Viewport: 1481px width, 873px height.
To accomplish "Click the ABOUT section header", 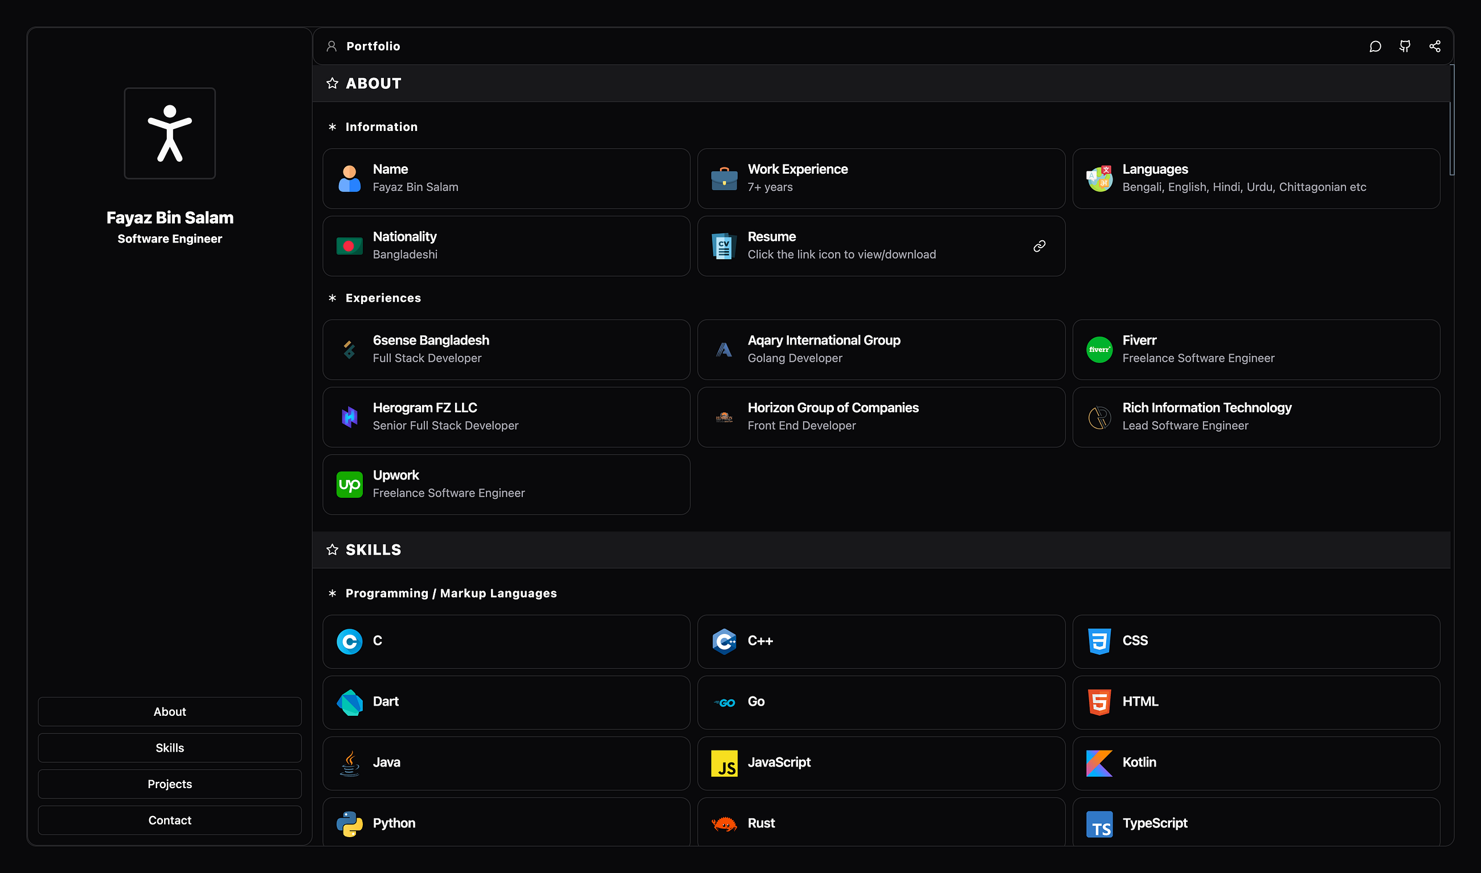I will [x=881, y=84].
